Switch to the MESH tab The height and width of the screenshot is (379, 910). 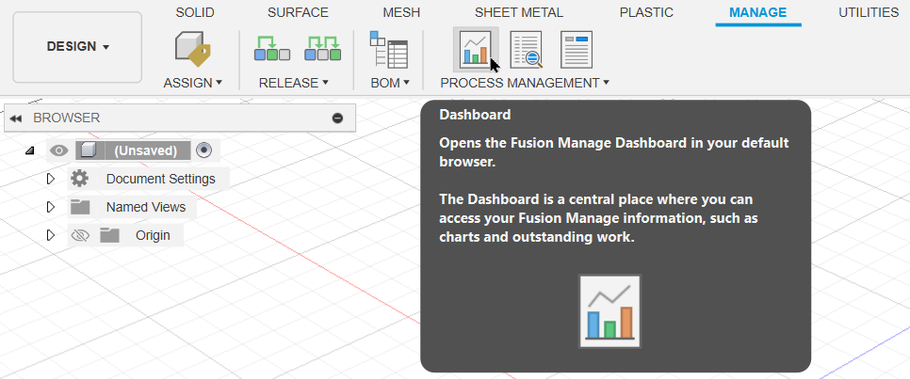(x=401, y=12)
